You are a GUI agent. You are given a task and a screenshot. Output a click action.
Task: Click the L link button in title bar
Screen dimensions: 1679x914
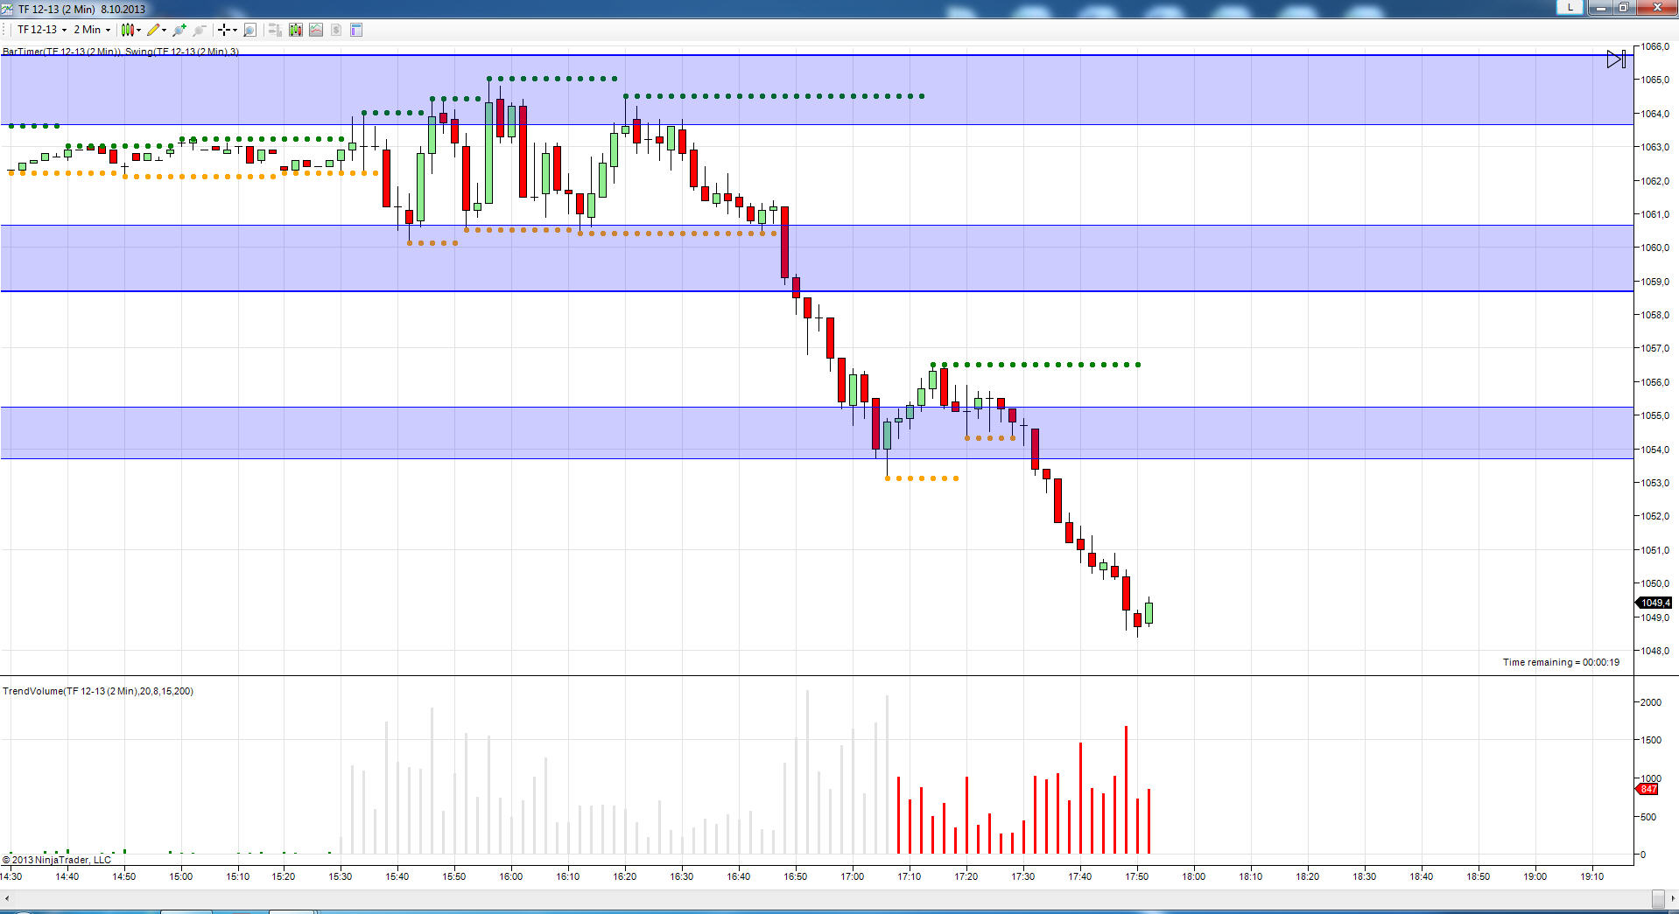[x=1570, y=7]
